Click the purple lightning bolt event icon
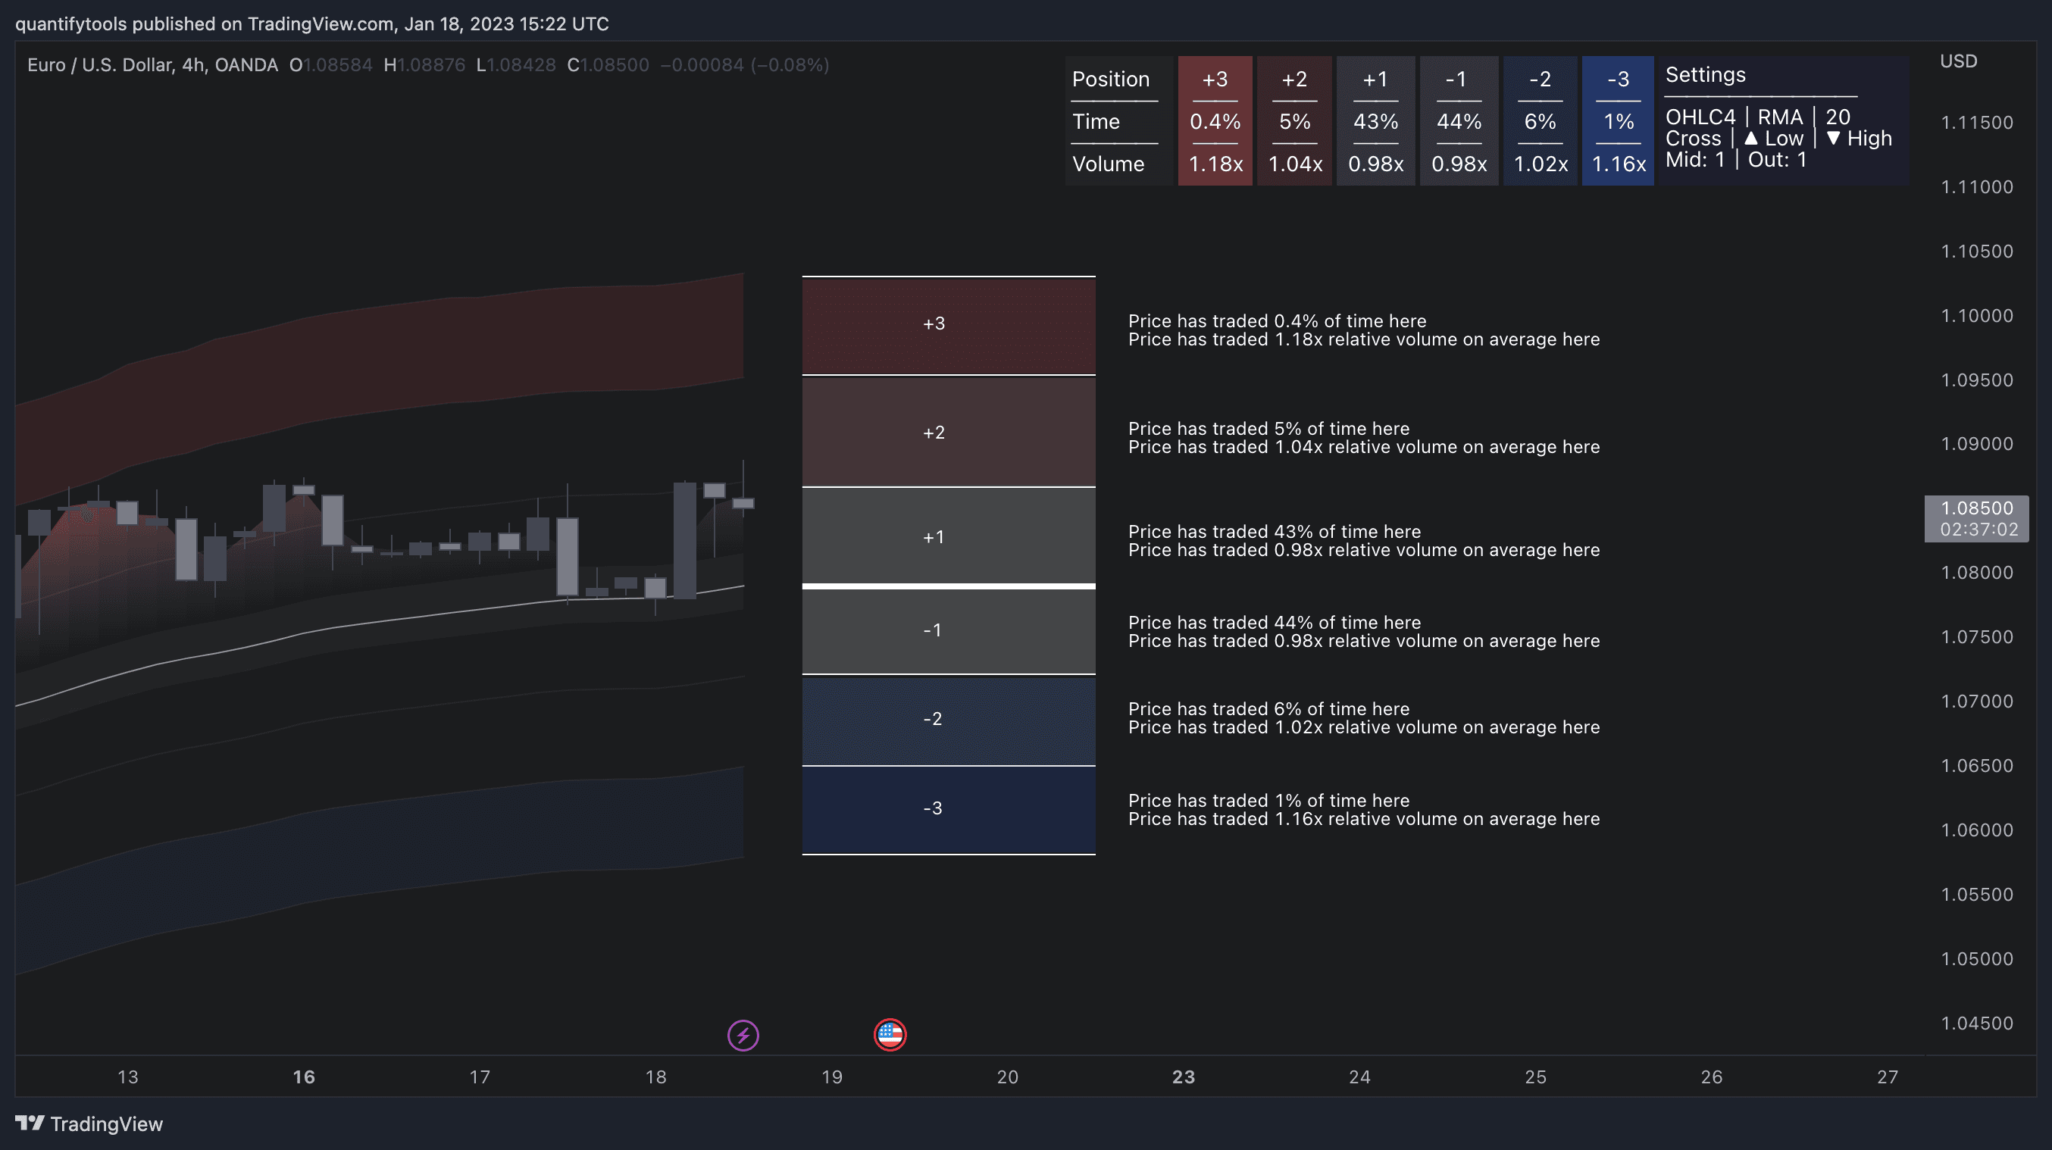2052x1150 pixels. [x=742, y=1036]
